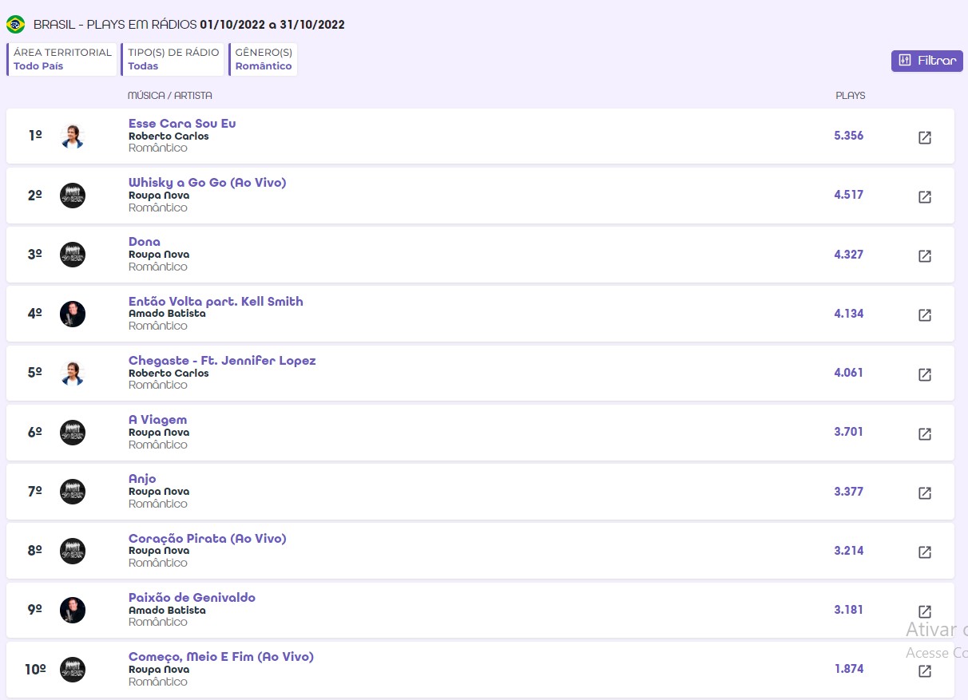The image size is (968, 700).
Task: Open external link for Coração Pirata row
Action: tap(925, 552)
